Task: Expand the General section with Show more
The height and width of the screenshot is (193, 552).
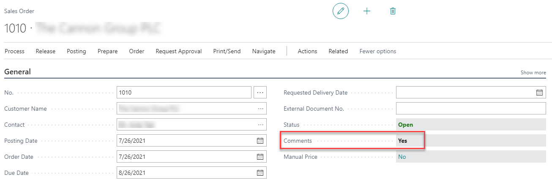Action: 533,73
